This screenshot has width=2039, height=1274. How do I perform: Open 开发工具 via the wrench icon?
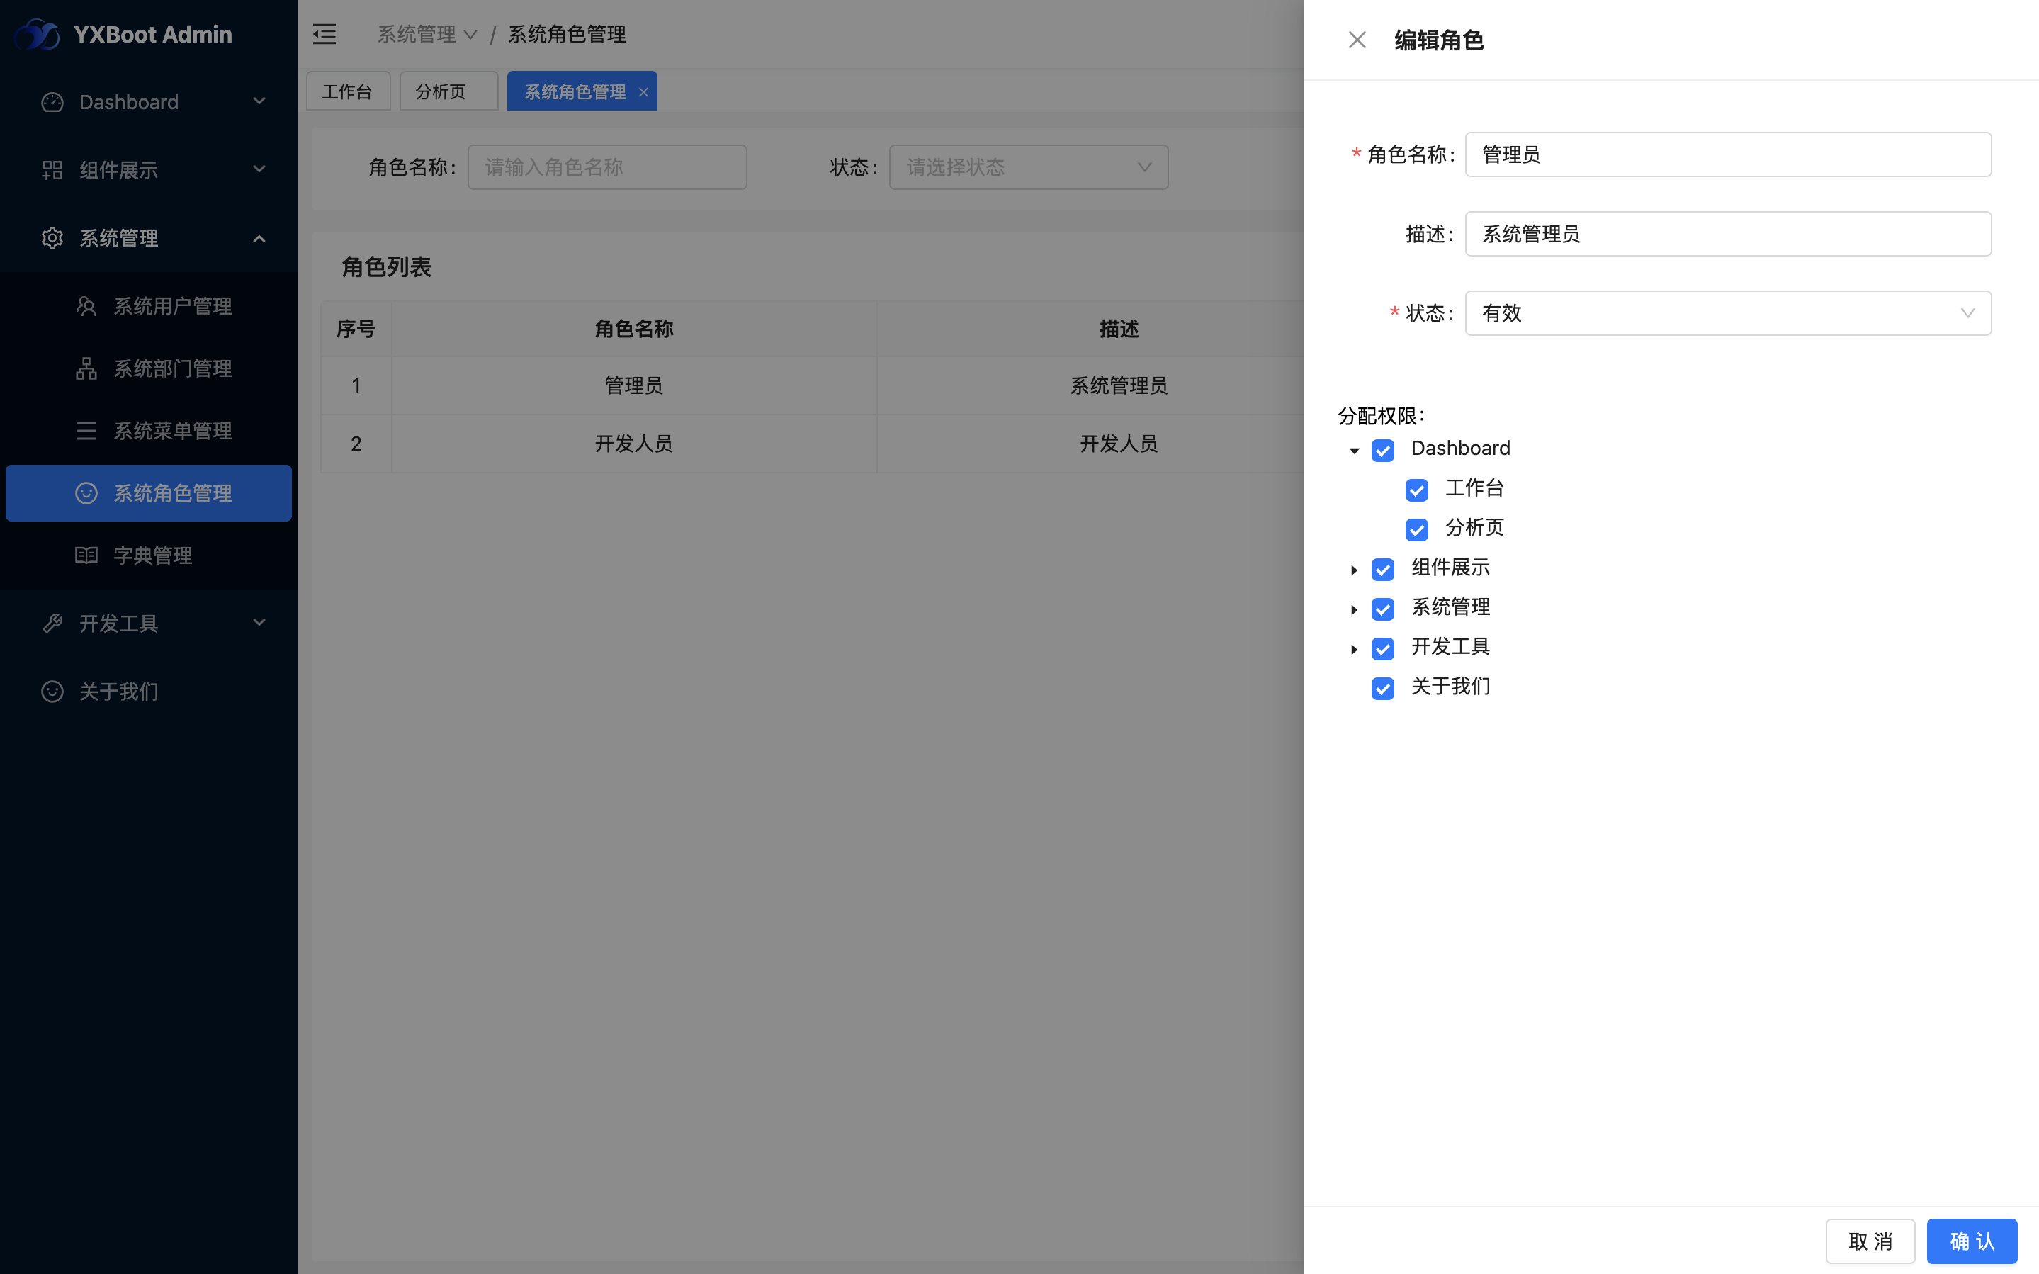coord(52,623)
